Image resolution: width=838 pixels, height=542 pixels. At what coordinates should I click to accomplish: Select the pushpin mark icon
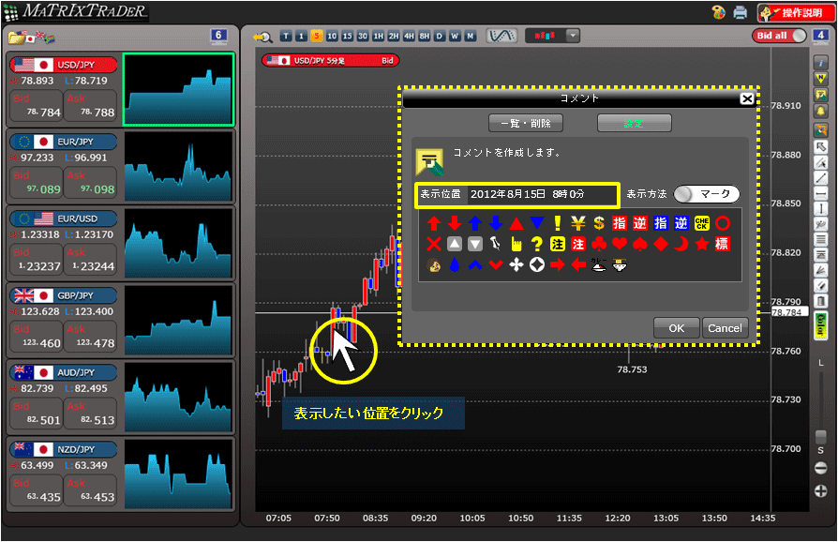point(496,244)
